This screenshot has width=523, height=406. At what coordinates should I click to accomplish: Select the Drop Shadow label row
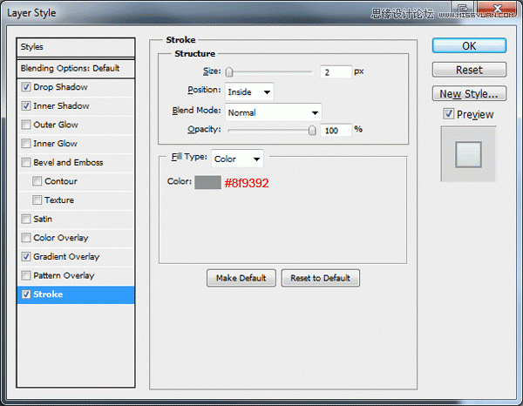(76, 87)
